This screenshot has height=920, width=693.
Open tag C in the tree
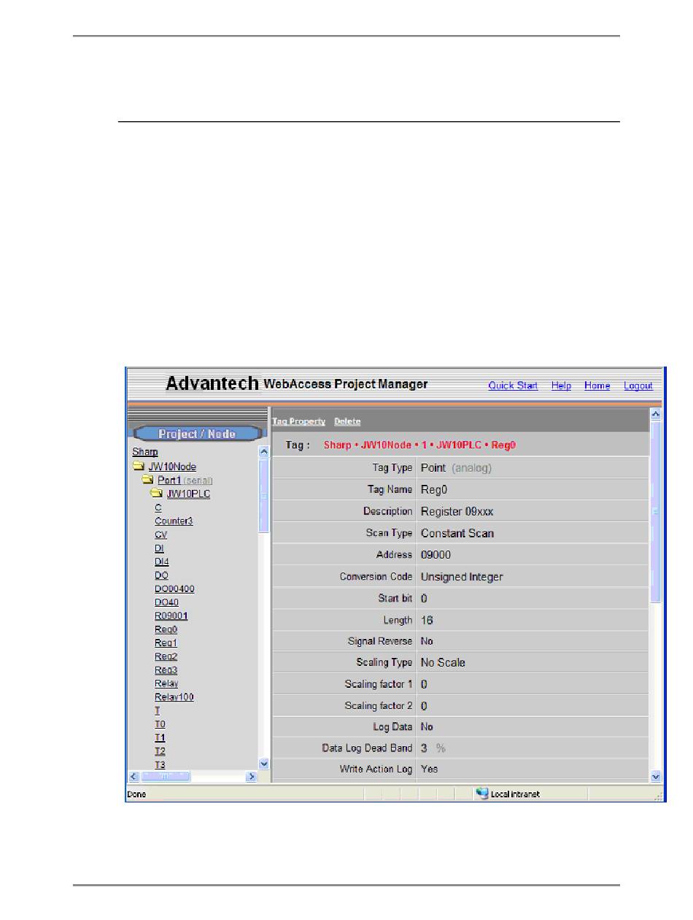[158, 507]
